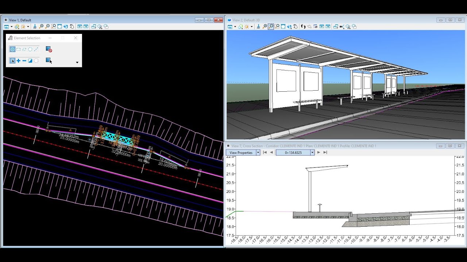
Task: Select Window Area tool in View 2
Action: 277,27
